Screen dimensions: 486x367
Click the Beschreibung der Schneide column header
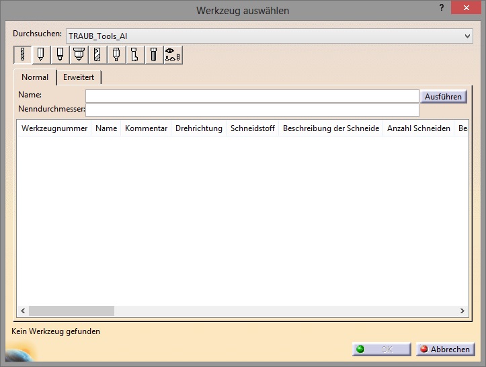(331, 128)
